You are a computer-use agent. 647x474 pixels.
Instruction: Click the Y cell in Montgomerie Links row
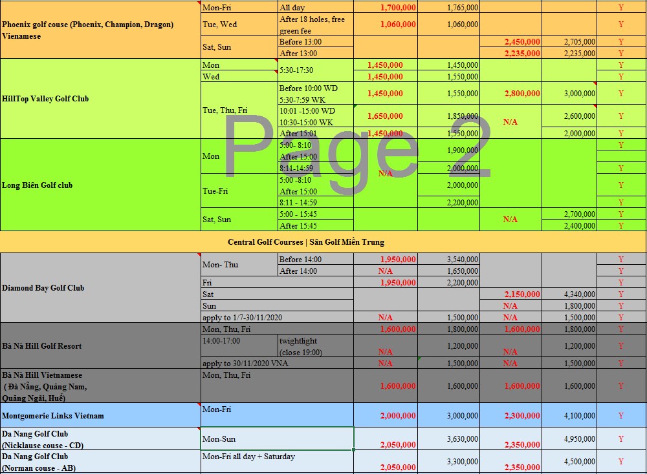click(x=621, y=415)
